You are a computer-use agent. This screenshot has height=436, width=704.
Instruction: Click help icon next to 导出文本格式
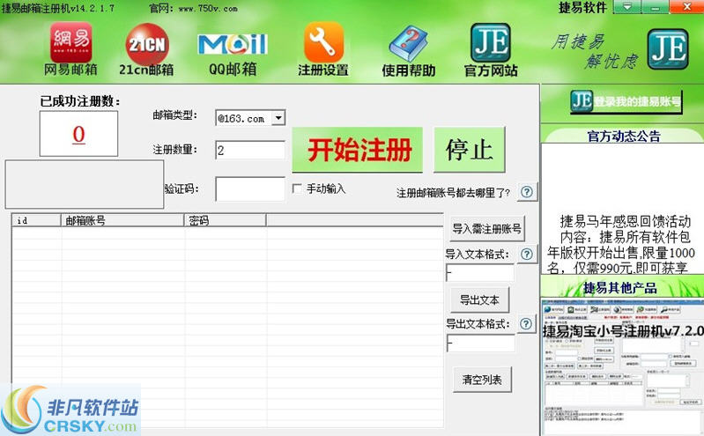click(526, 324)
